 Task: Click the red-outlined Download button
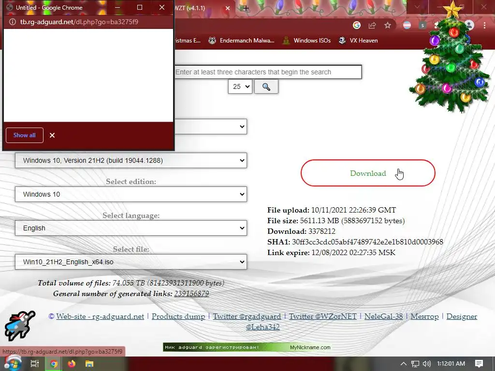click(368, 173)
